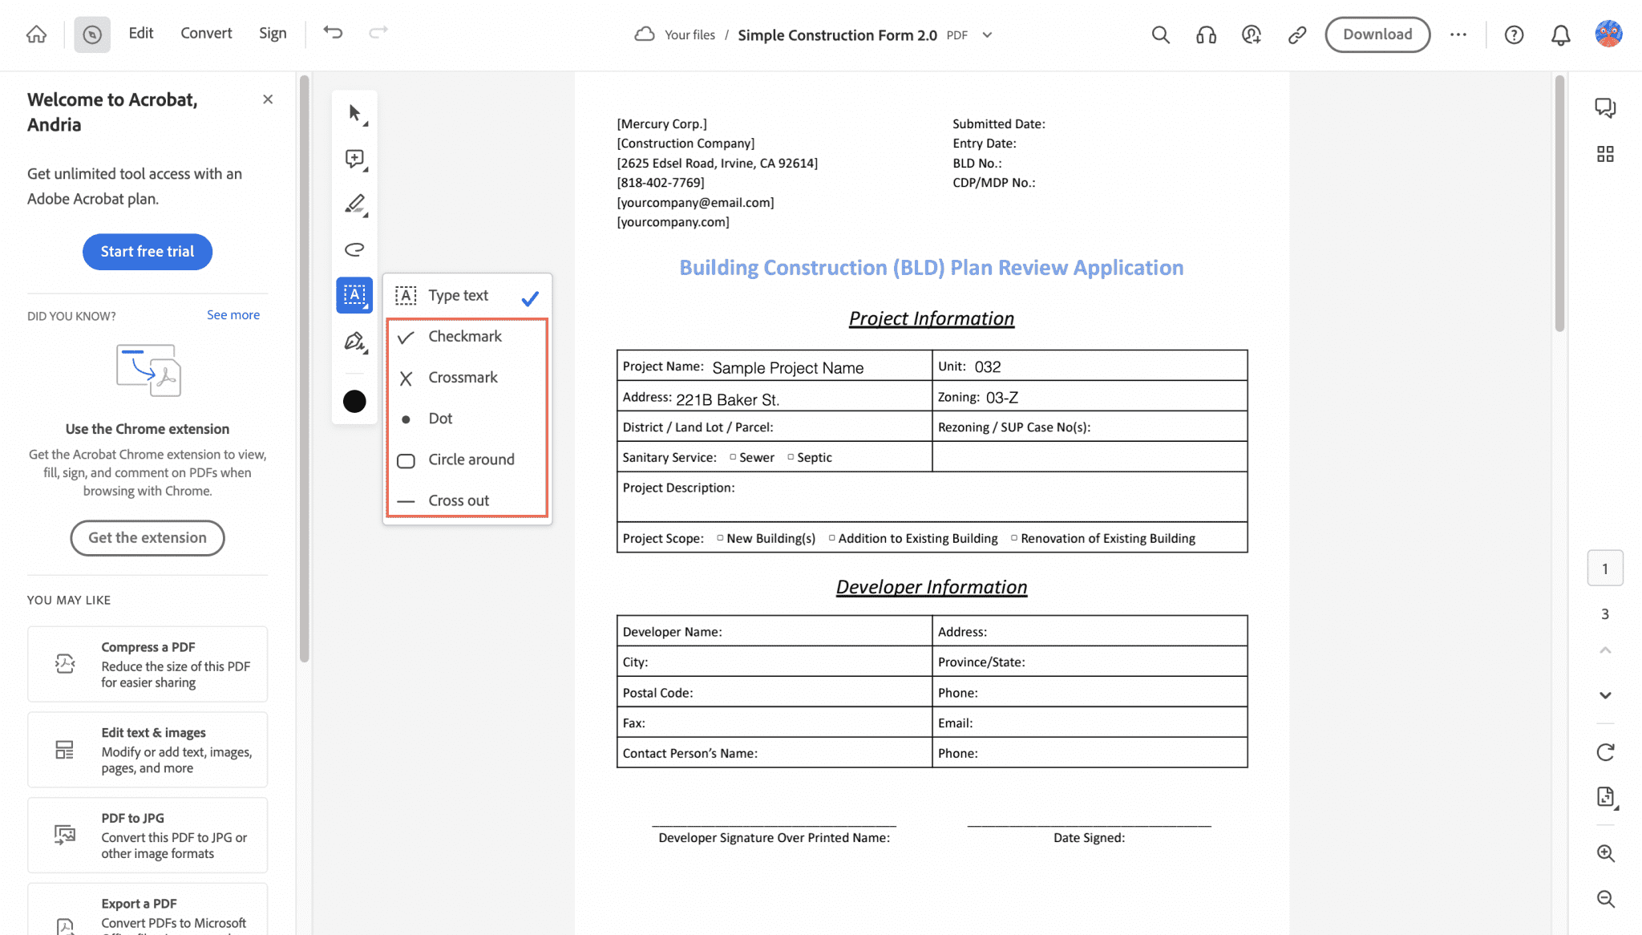Check the Sewer box under Sanitary Service
Image resolution: width=1642 pixels, height=935 pixels.
point(732,456)
